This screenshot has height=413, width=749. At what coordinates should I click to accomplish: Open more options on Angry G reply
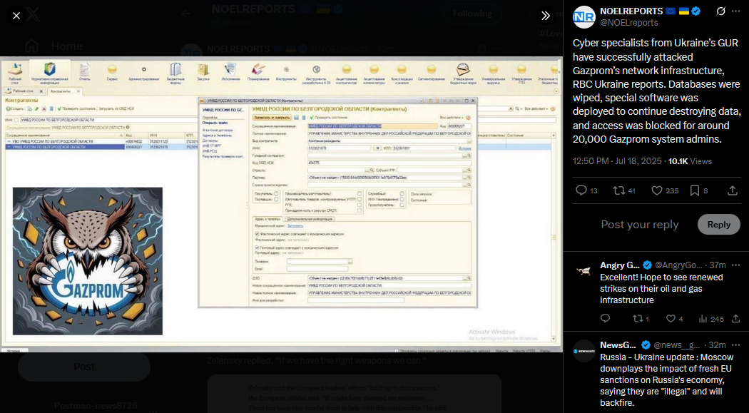tap(735, 265)
